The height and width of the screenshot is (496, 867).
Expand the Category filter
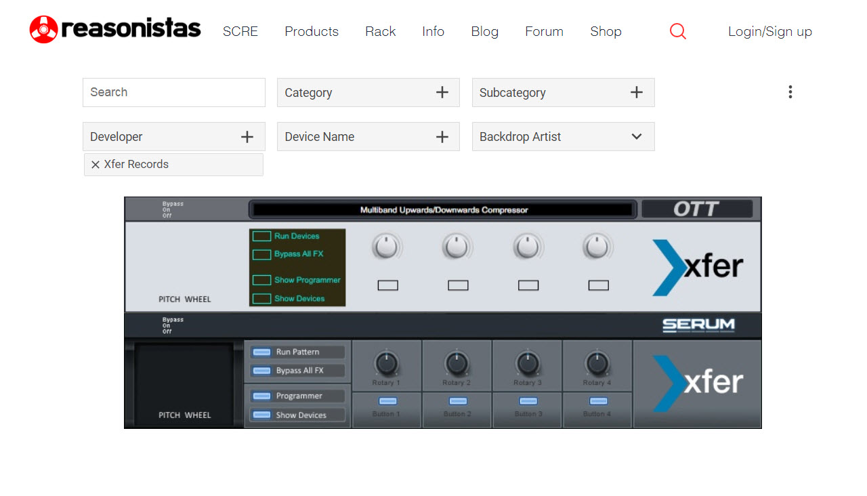(368, 92)
